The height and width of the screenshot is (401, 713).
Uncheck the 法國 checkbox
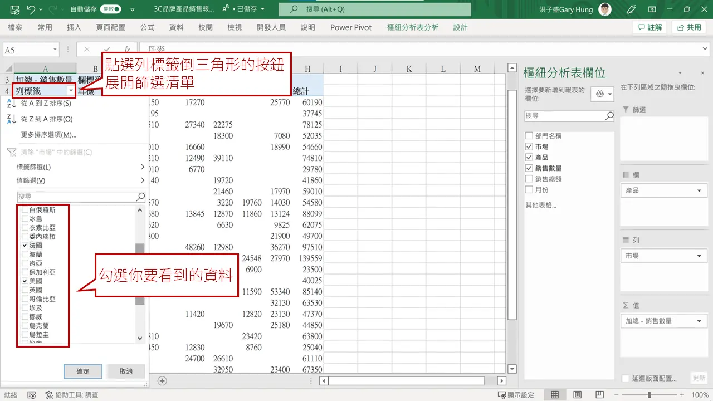pyautogui.click(x=25, y=246)
